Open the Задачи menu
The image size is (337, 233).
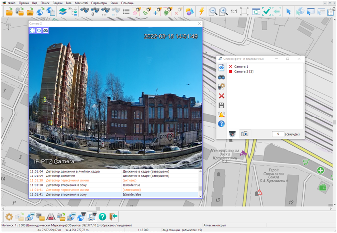pyautogui.click(x=58, y=3)
